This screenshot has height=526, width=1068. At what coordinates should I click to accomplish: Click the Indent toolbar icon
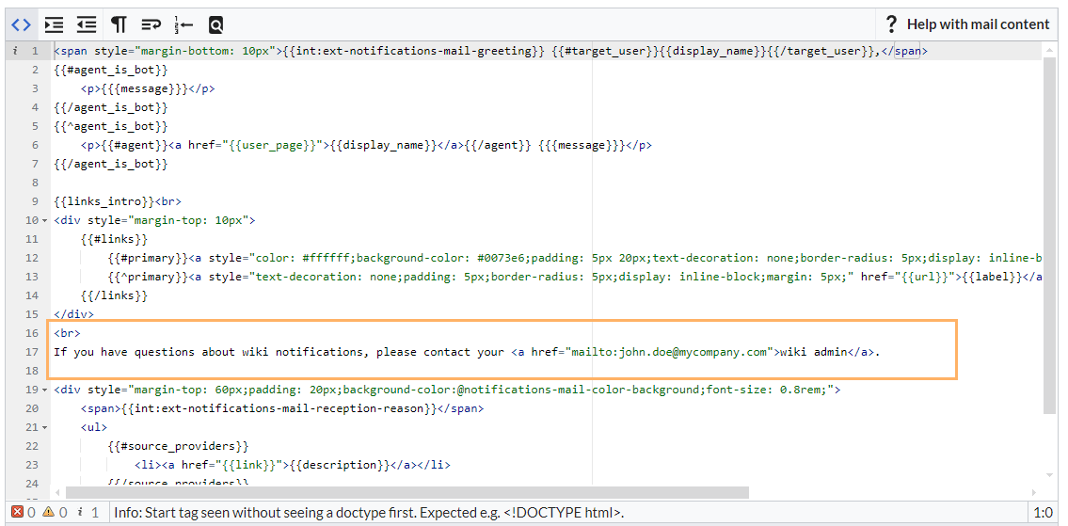click(54, 25)
